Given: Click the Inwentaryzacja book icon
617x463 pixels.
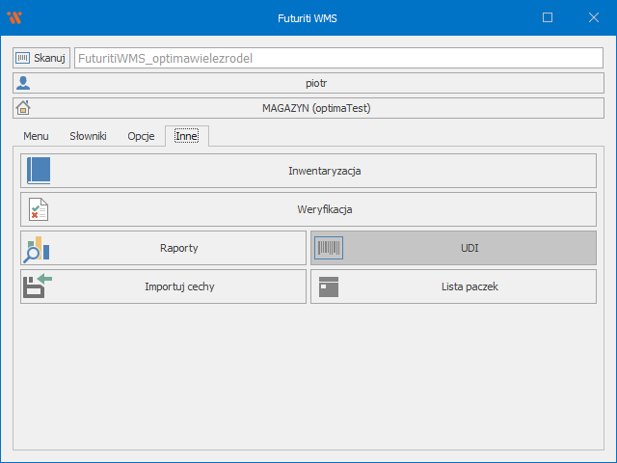Looking at the screenshot, I should pos(39,171).
